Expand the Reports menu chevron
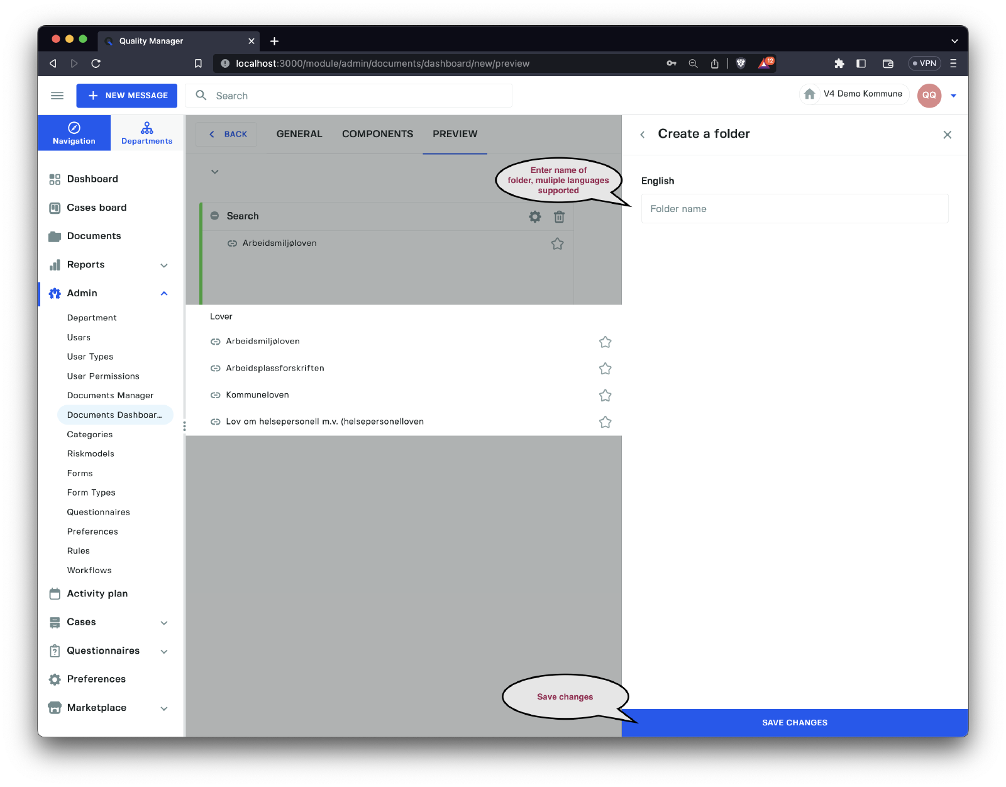The image size is (1006, 787). click(x=164, y=265)
